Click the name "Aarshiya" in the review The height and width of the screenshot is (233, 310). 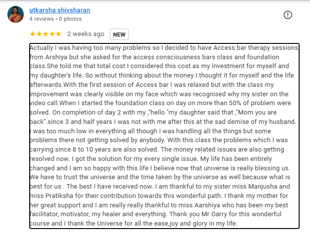pyautogui.click(x=207, y=205)
